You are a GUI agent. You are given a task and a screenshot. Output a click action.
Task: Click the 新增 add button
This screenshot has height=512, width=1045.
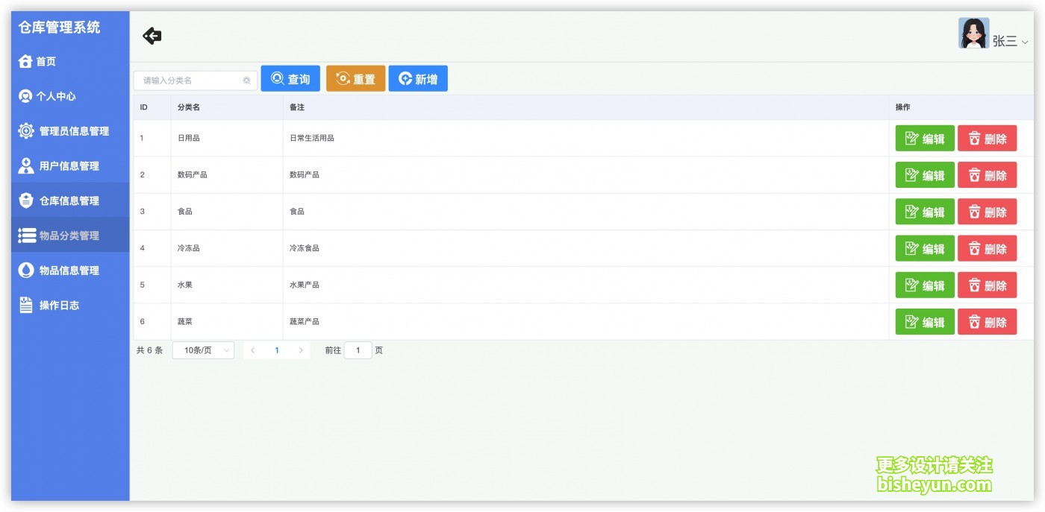[x=418, y=79]
